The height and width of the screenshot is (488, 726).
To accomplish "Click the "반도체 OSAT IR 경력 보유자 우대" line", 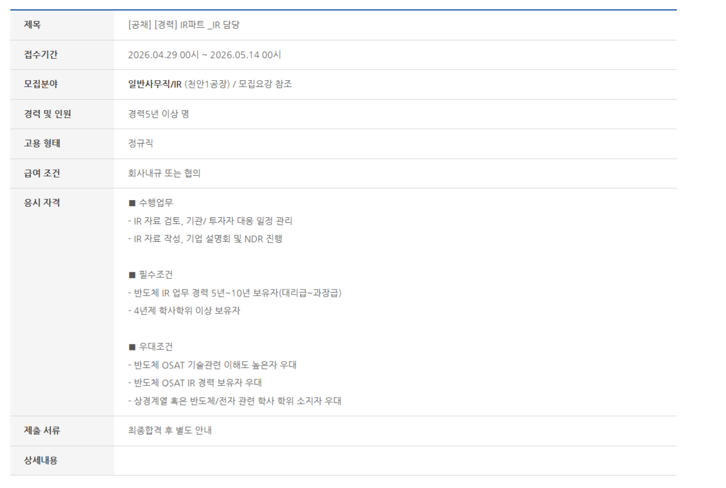I will tap(194, 383).
